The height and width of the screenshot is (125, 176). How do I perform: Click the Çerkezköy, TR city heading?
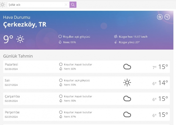25,24
